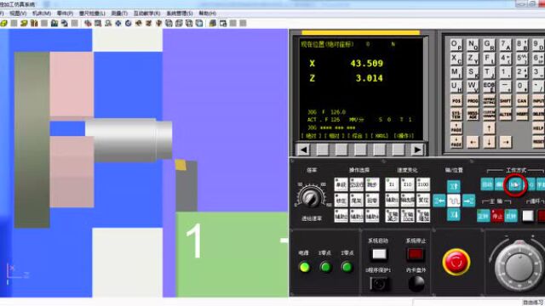
Task: Toggle the program protect key switch
Action: [x=379, y=285]
